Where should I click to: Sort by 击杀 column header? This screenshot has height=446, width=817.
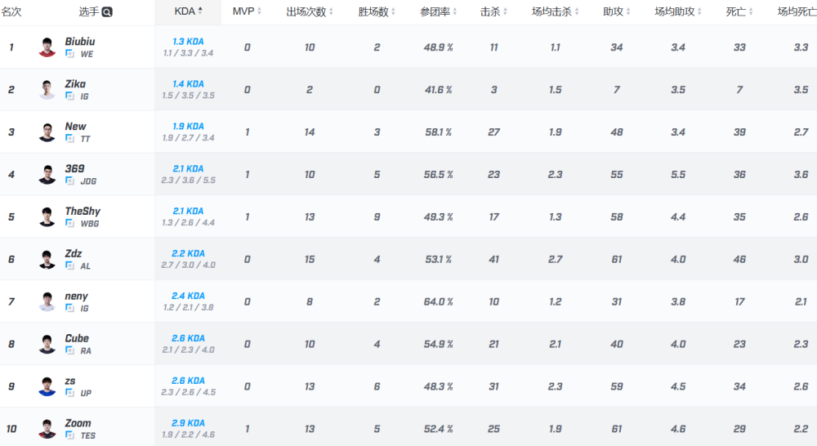click(493, 11)
